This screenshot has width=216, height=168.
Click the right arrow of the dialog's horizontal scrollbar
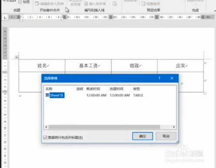tap(174, 127)
